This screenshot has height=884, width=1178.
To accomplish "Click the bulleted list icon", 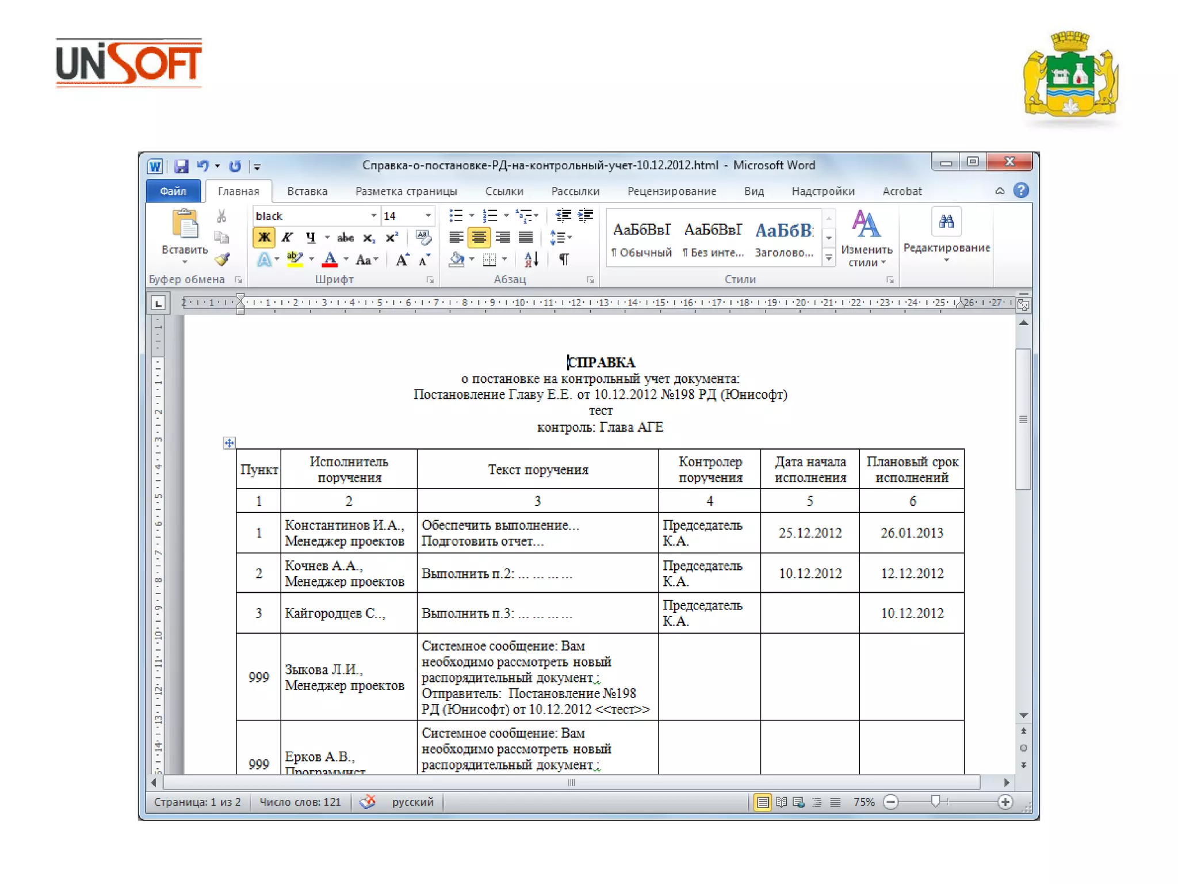I will click(x=456, y=216).
